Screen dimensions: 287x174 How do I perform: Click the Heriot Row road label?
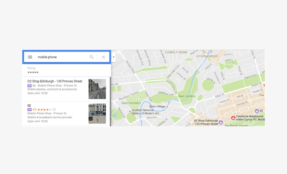point(251,76)
